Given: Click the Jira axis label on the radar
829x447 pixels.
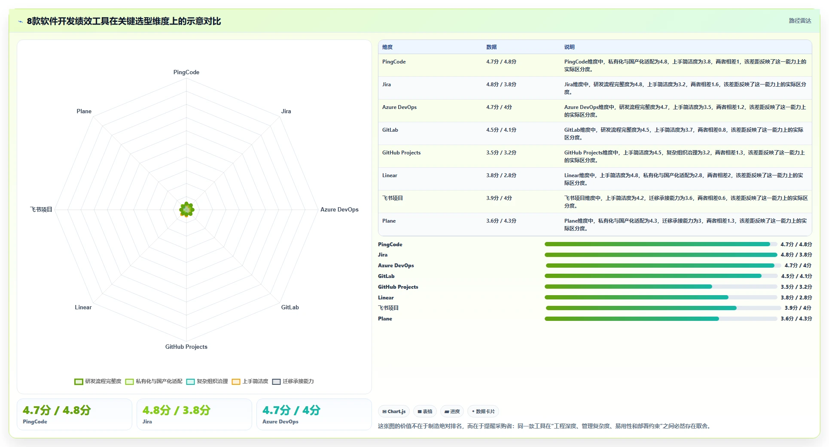Looking at the screenshot, I should click(x=286, y=111).
